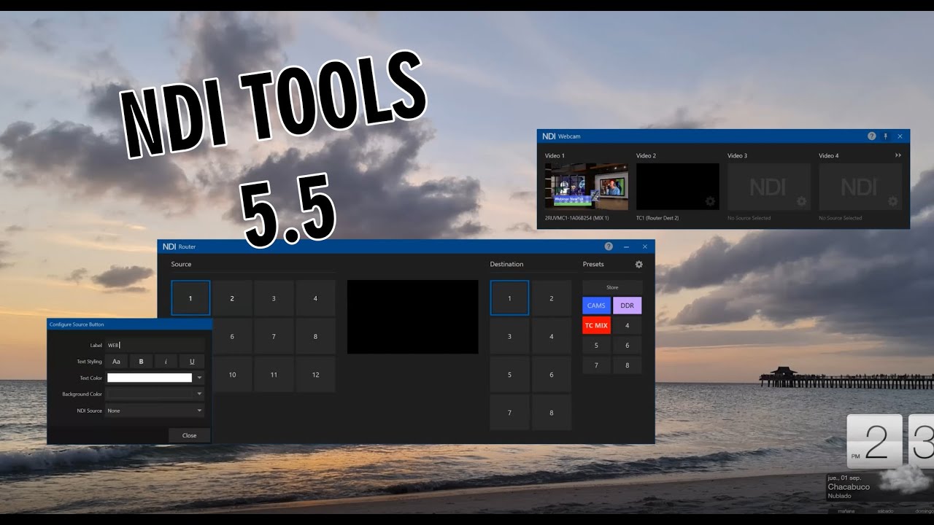The height and width of the screenshot is (525, 934).
Task: Click the white Text Color swatch
Action: click(x=150, y=378)
